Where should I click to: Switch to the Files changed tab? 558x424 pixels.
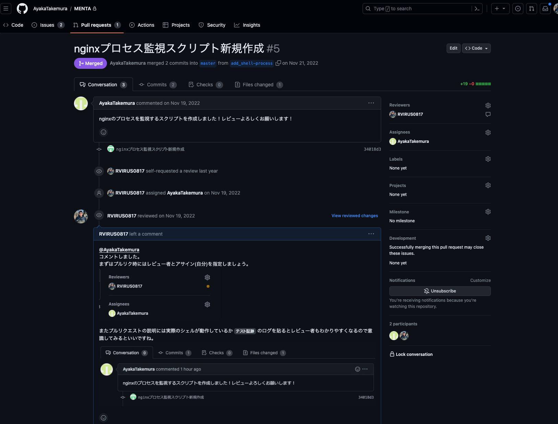tap(258, 85)
